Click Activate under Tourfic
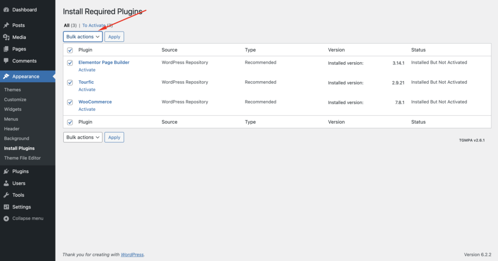This screenshot has height=261, width=498. (87, 89)
